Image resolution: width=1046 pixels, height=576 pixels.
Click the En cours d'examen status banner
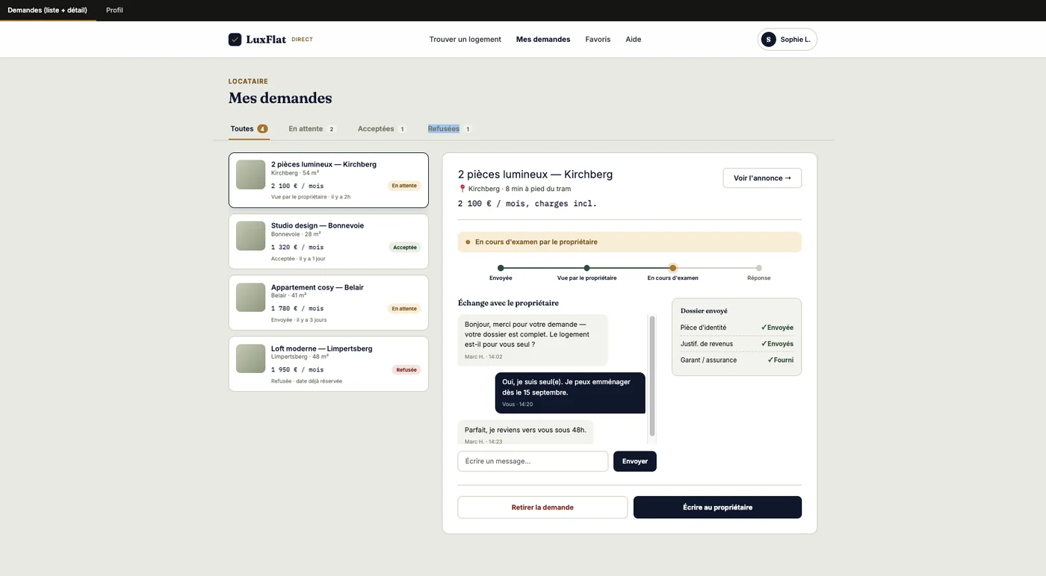tap(630, 242)
